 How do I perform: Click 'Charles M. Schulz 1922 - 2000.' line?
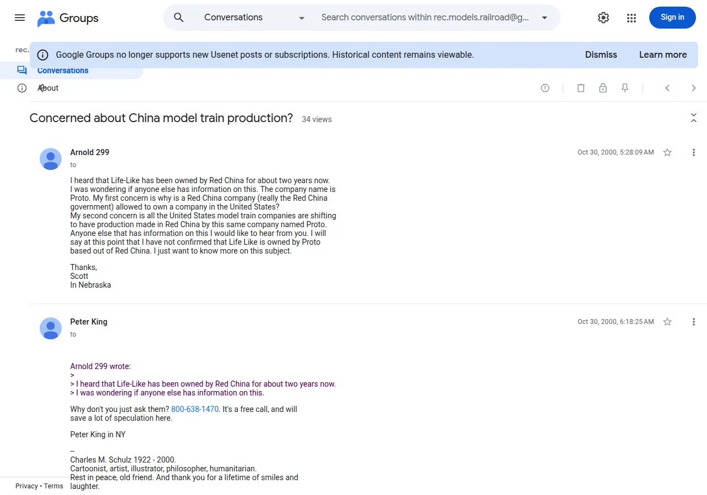(x=123, y=460)
